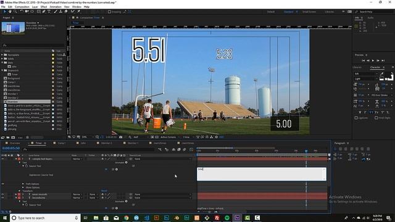
Task: Expand layer 2 in the timeline
Action: (16, 194)
